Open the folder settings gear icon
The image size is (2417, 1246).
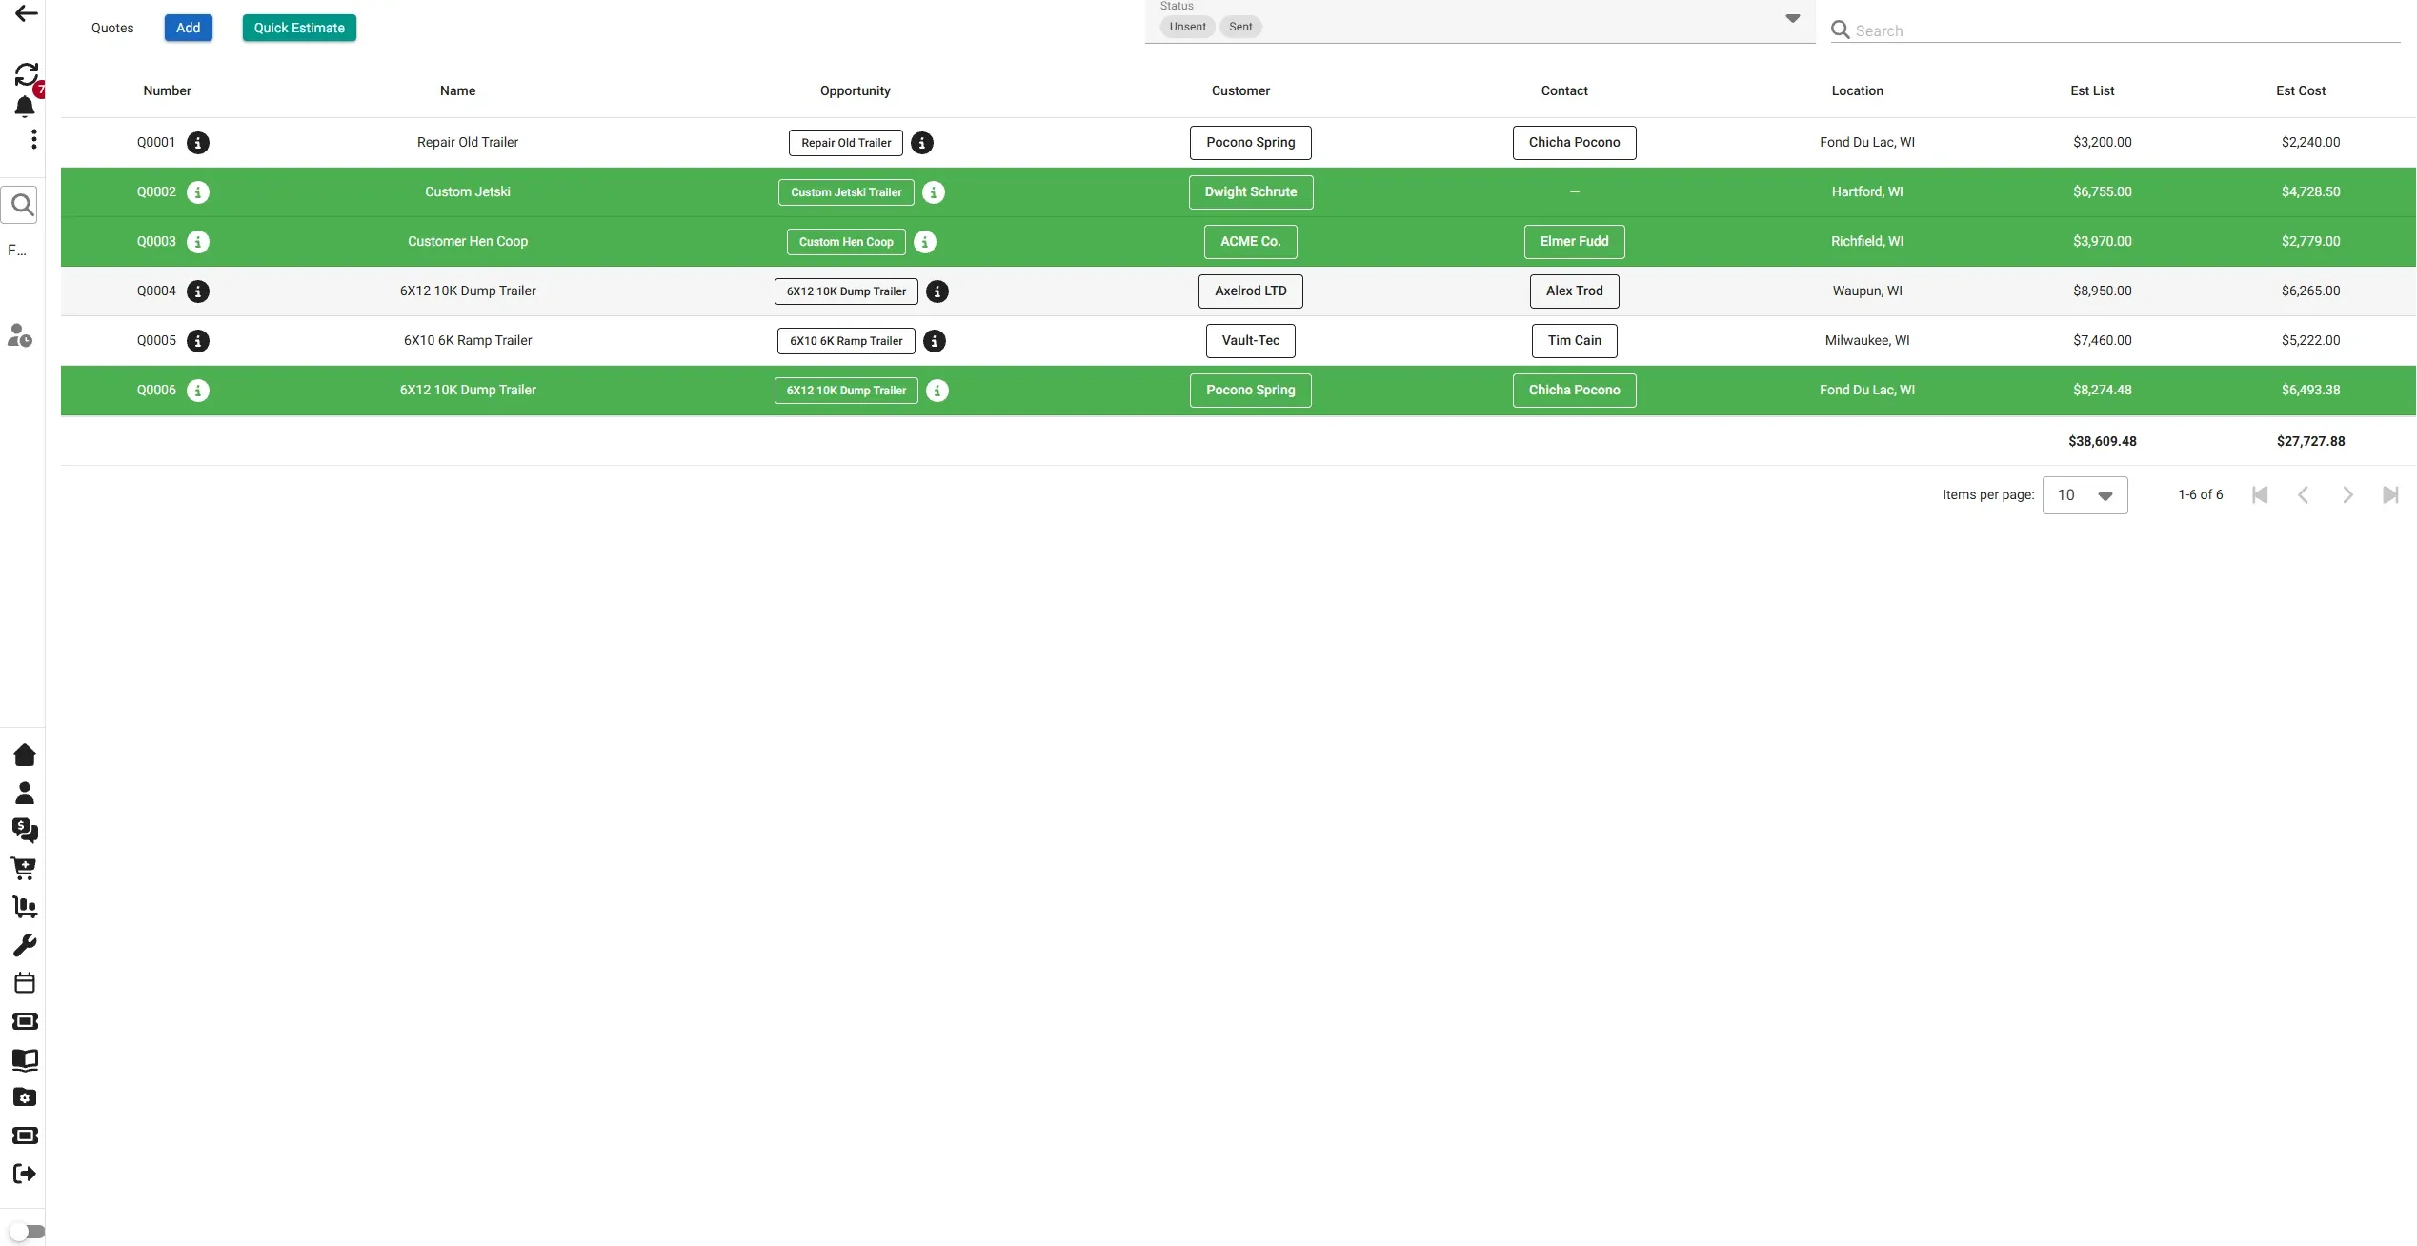click(x=25, y=1097)
